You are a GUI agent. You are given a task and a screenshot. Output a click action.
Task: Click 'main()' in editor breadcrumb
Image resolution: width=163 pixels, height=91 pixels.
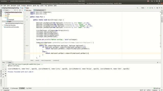37,60
